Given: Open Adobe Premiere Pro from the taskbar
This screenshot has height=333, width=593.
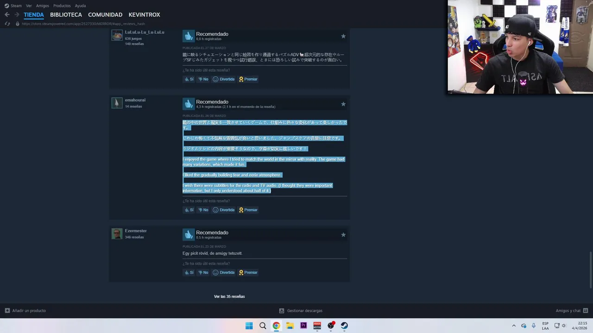Looking at the screenshot, I should [303, 326].
